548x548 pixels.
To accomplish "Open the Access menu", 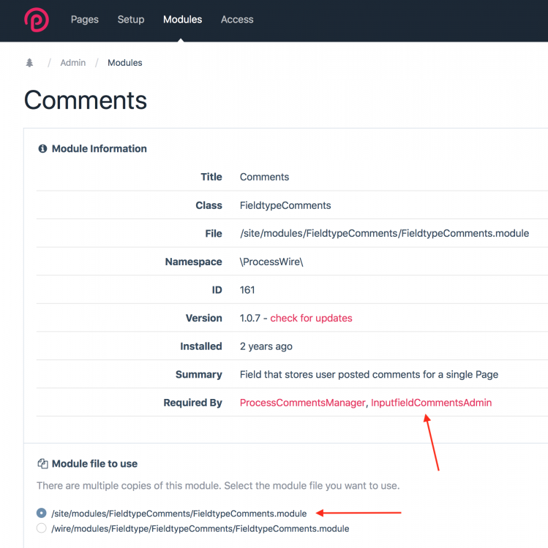I will pos(237,19).
